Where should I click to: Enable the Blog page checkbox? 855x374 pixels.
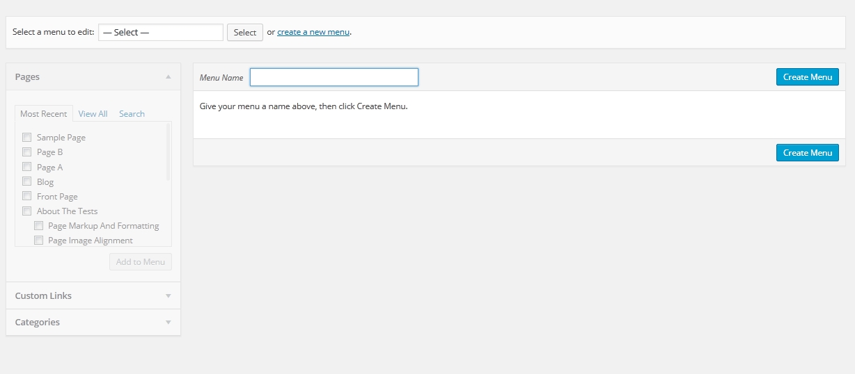[27, 181]
